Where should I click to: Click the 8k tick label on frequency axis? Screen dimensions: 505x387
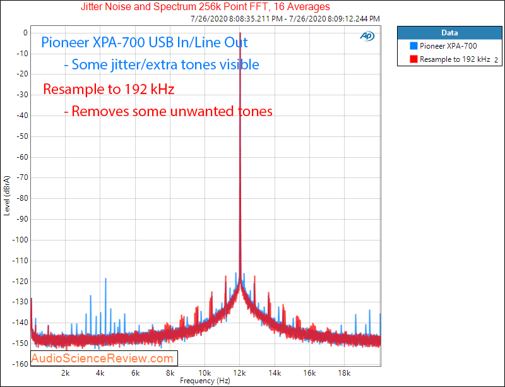[170, 373]
